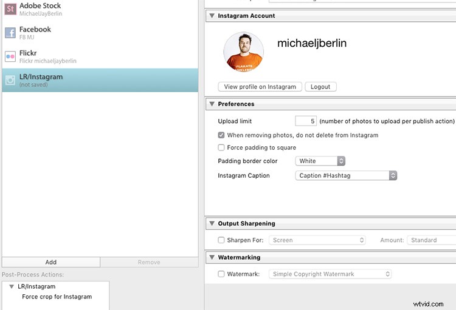Open Padding border color dropdown

click(x=321, y=161)
